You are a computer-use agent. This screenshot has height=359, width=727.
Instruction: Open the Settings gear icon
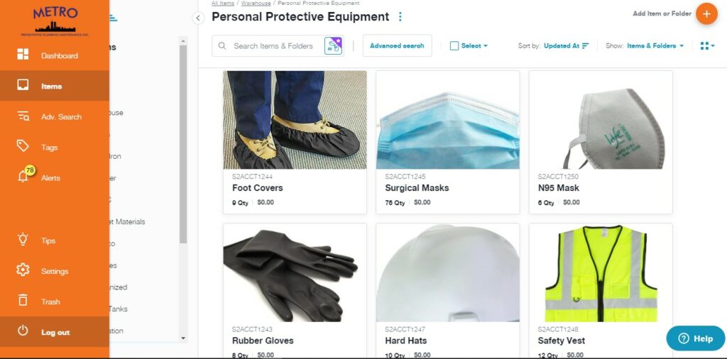coord(23,270)
